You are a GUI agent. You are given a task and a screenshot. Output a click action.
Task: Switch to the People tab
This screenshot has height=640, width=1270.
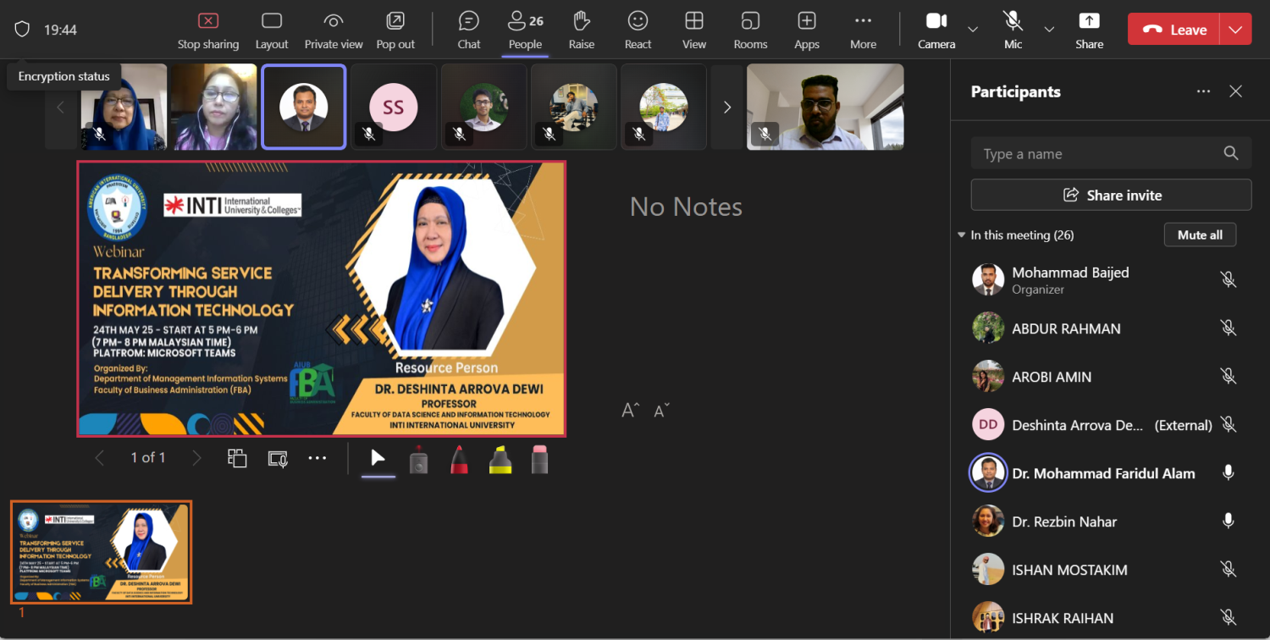click(x=525, y=30)
